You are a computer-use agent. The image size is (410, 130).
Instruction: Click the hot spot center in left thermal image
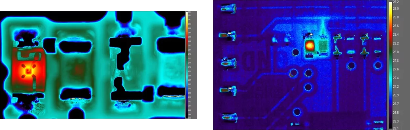click(28, 70)
